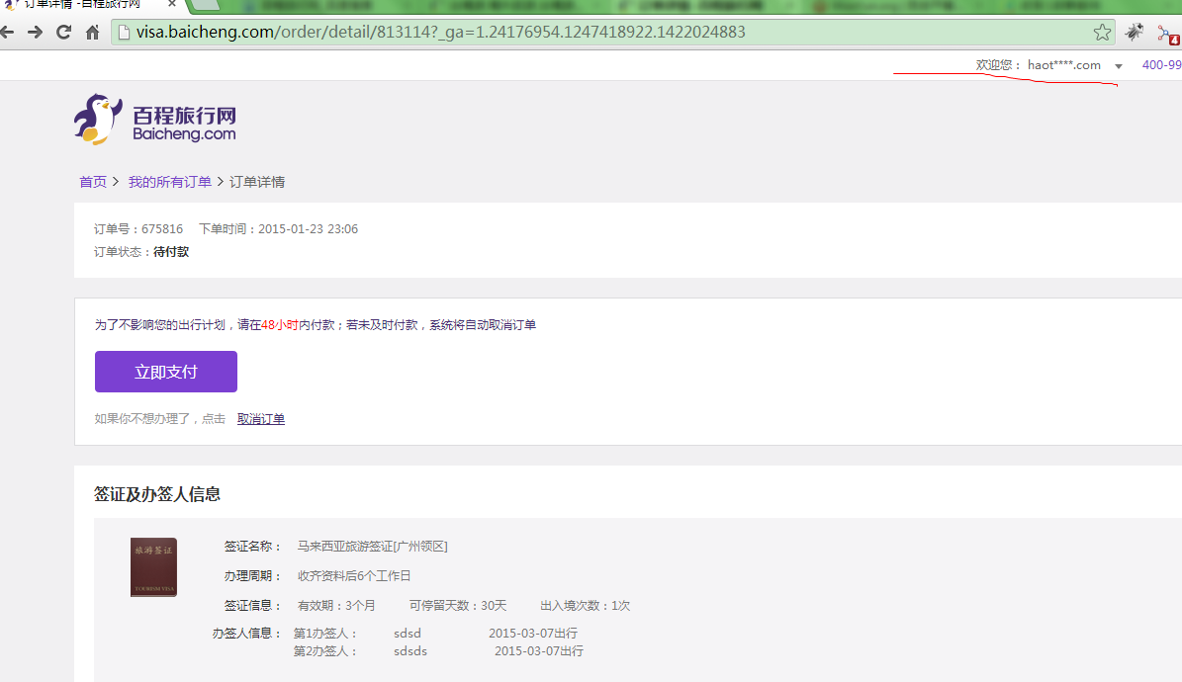Open the browser home page icon
The height and width of the screenshot is (682, 1182).
(93, 33)
